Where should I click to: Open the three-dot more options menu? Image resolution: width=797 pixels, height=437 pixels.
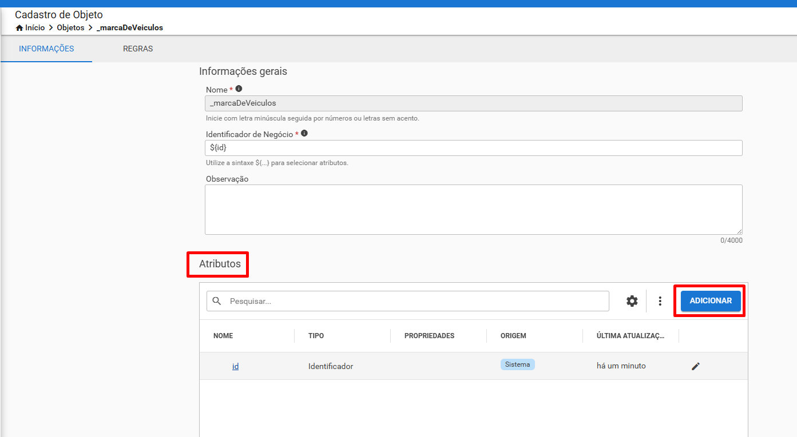coord(660,301)
